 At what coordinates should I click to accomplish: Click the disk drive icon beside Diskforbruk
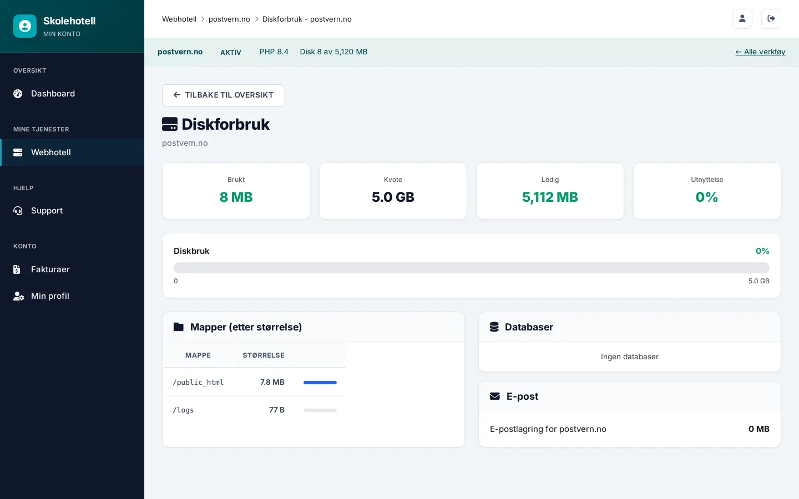point(170,124)
